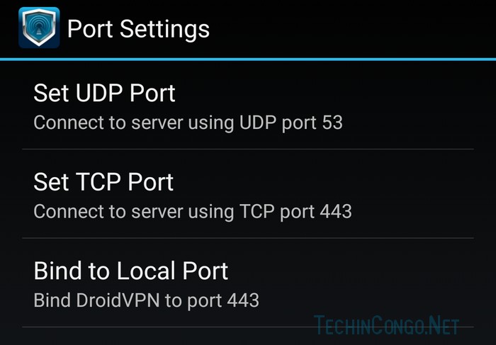The height and width of the screenshot is (345, 496).
Task: Open the Set UDP Port option
Action: tap(248, 106)
